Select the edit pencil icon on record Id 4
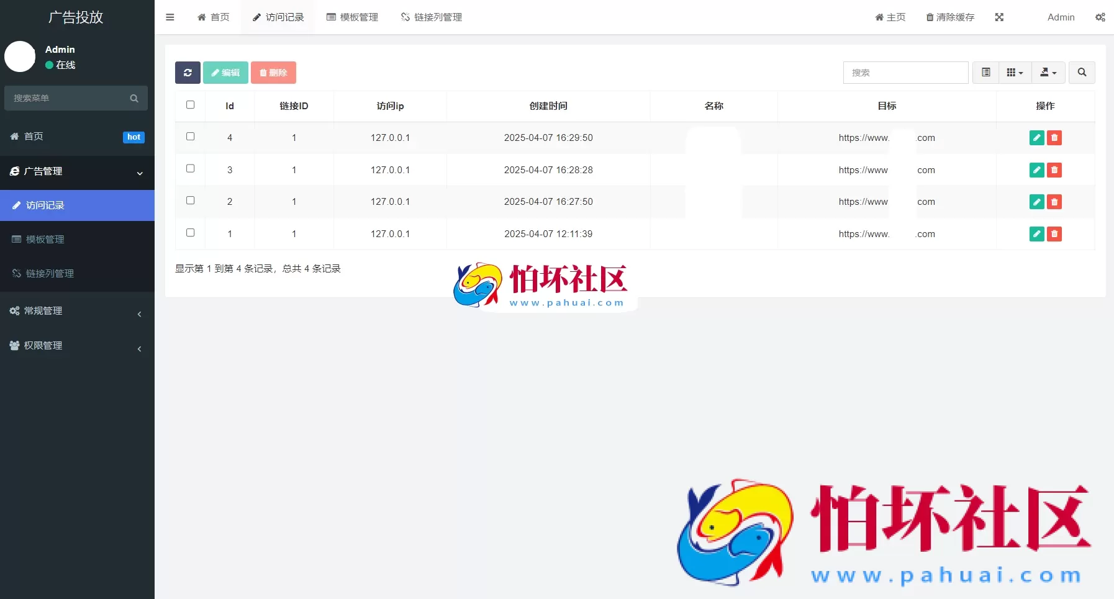 tap(1036, 138)
